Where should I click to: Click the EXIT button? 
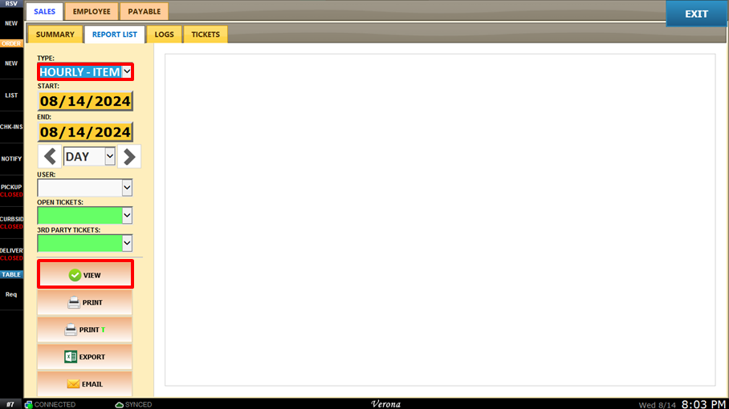696,14
